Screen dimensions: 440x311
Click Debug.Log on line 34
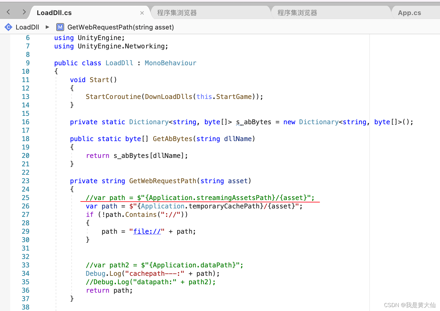[104, 273]
